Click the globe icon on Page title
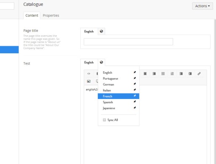This screenshot has width=216, height=164. click(x=101, y=31)
